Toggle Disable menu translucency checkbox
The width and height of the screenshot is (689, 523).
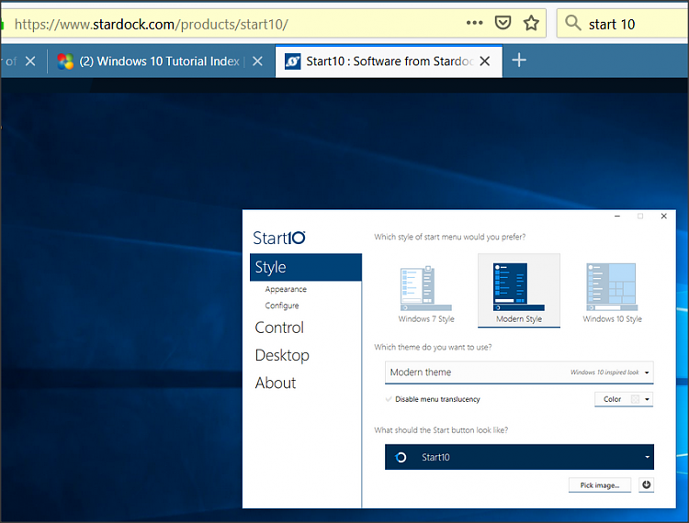click(389, 399)
